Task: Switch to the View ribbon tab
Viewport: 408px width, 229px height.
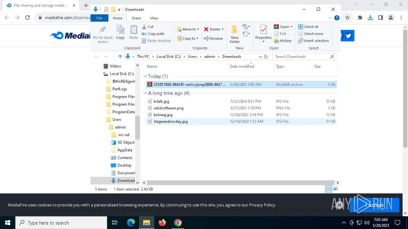Action: tap(154, 18)
